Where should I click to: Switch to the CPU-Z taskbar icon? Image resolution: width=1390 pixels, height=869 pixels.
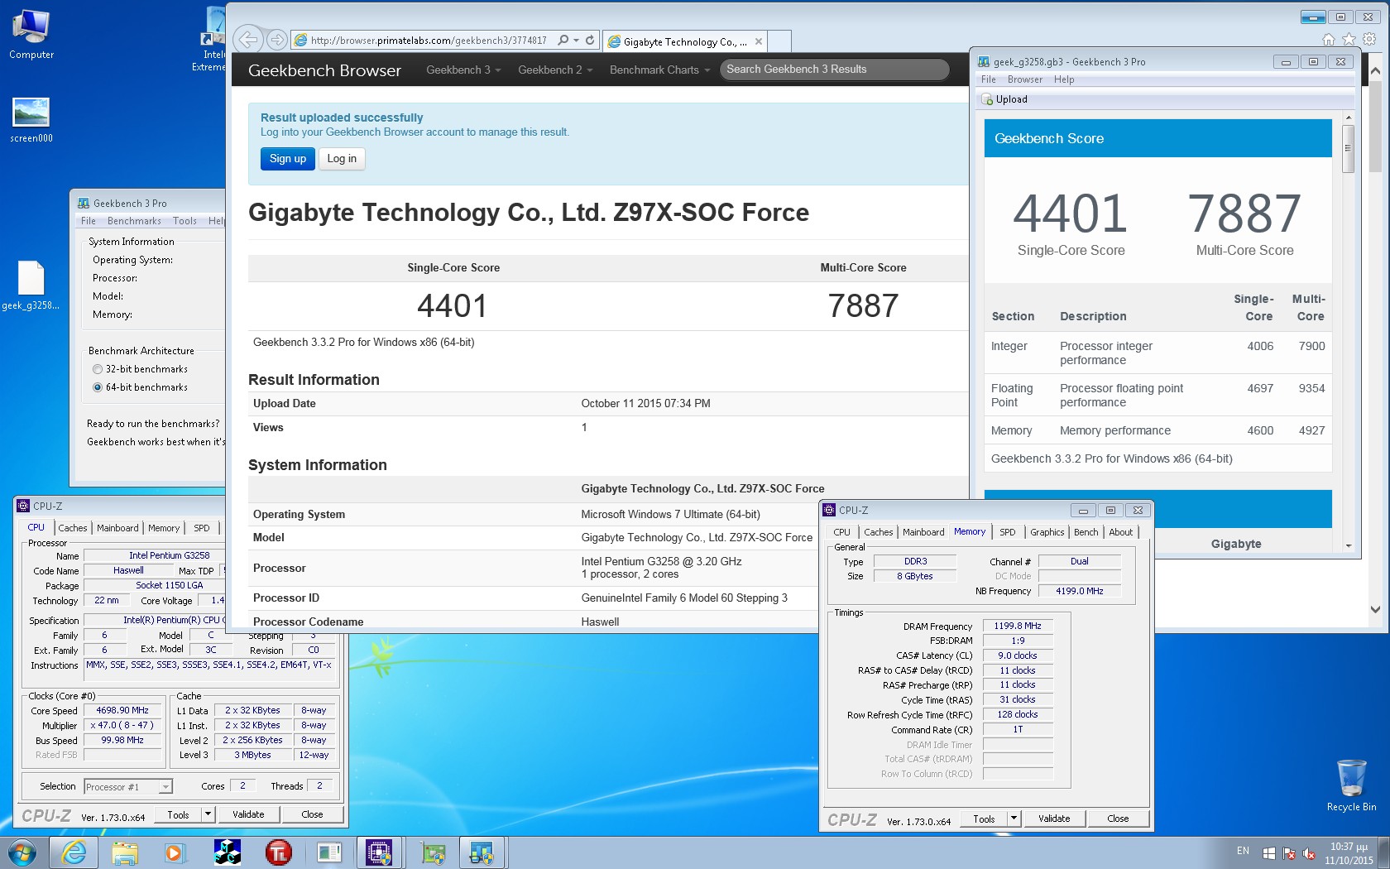[x=379, y=852]
